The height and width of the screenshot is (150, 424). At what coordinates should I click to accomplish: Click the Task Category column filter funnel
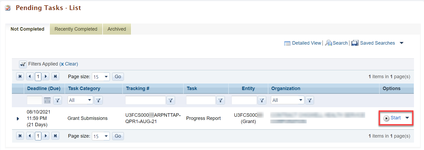98,100
